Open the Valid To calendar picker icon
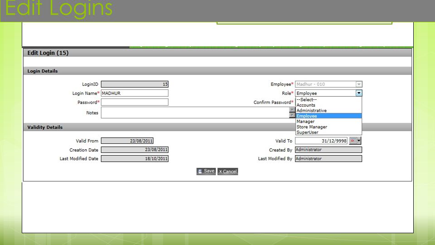 355,141
